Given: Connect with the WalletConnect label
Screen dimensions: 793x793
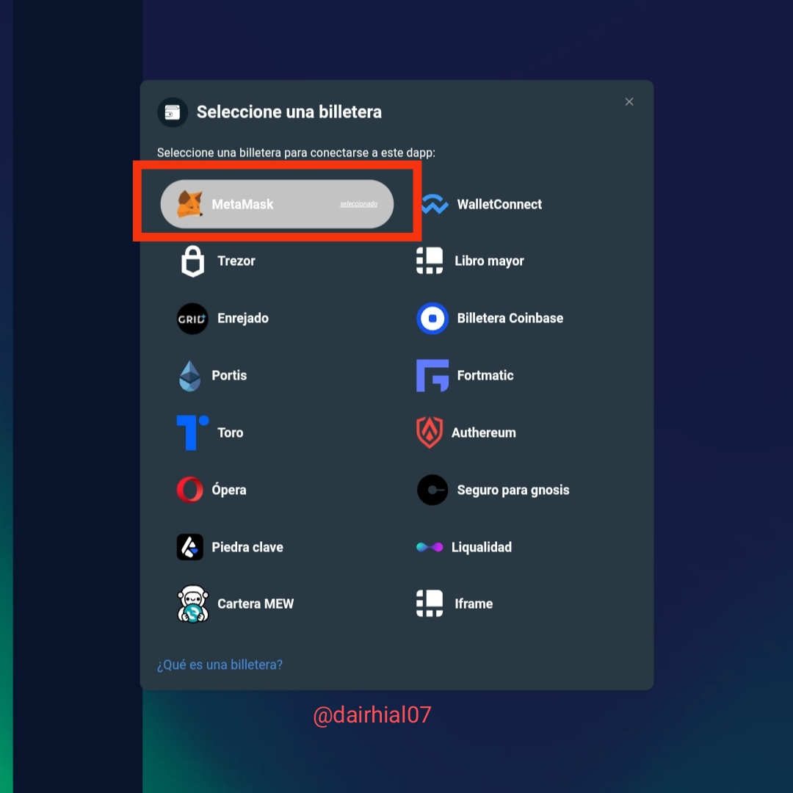Looking at the screenshot, I should tap(499, 204).
